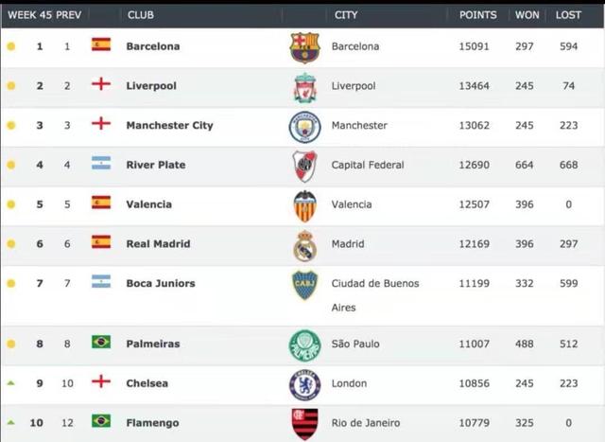Screen dimensions: 605x442
Task: Open the Real Madrid club name link
Action: coord(158,244)
